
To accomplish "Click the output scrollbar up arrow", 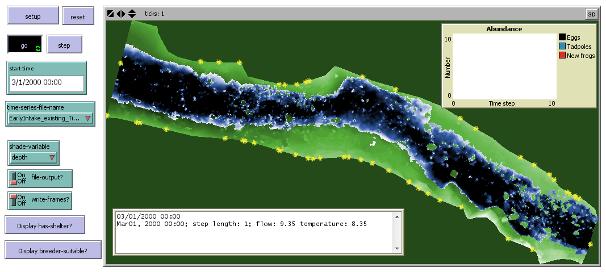I will (397, 216).
